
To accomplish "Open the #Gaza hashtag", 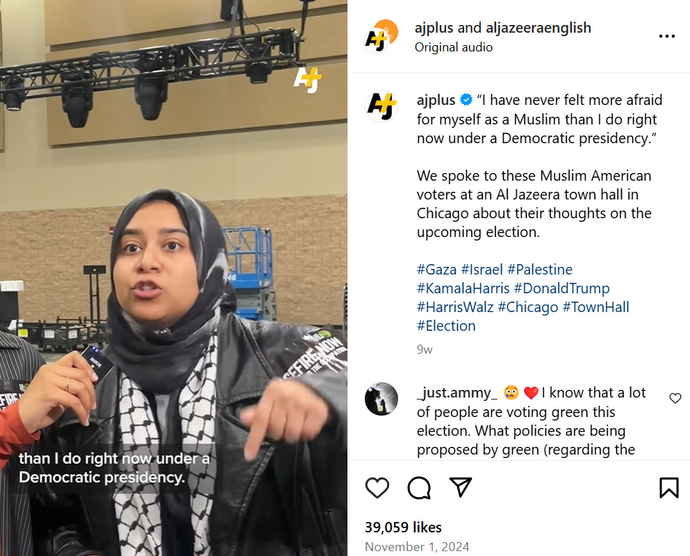I will [436, 270].
